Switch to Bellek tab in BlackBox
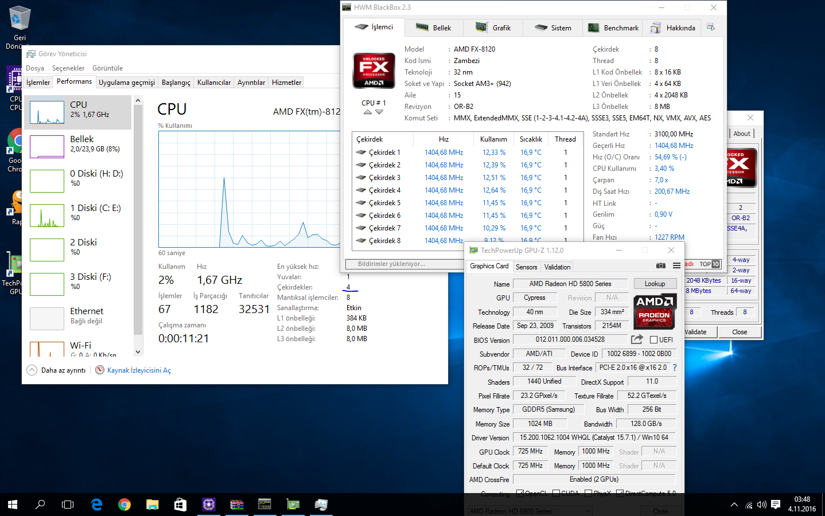825x516 pixels. [433, 28]
